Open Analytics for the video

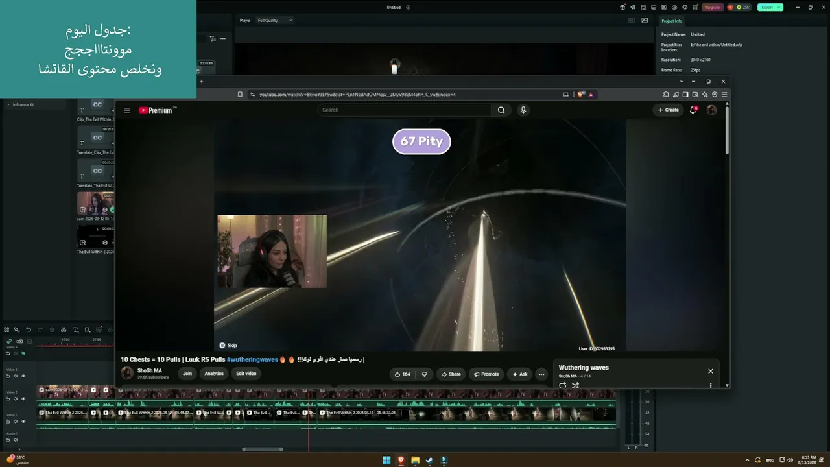(x=214, y=374)
